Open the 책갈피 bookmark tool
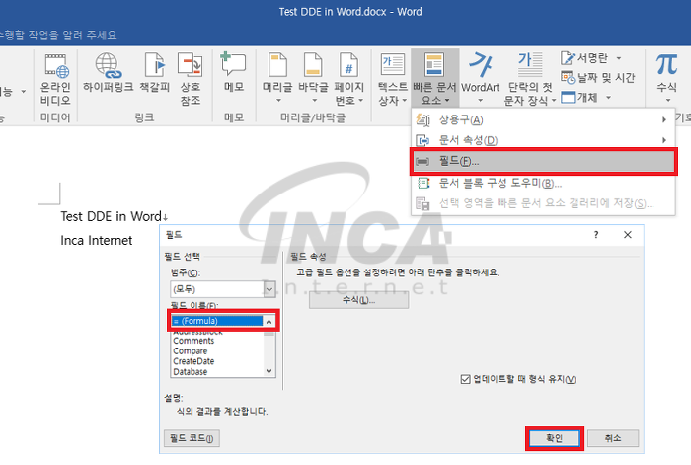This screenshot has width=691, height=465. [155, 73]
